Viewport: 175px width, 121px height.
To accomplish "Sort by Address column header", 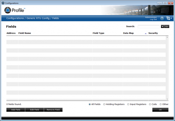I will [x=11, y=33].
